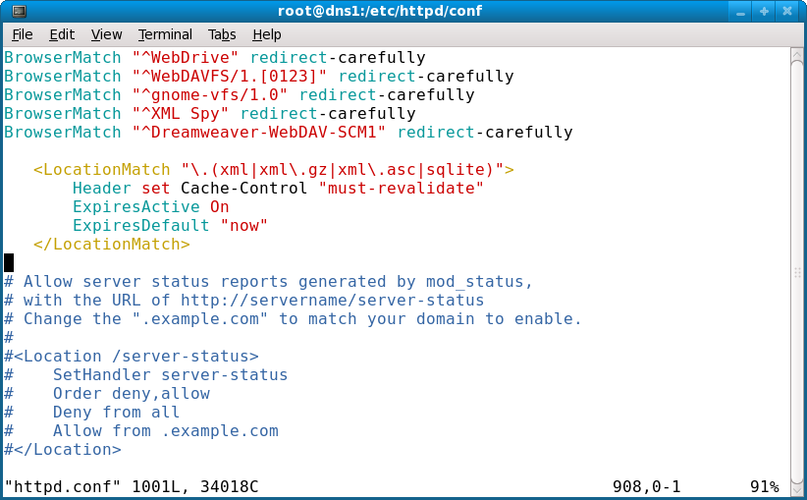This screenshot has height=500, width=807.
Task: Place cursor on ExpiresActive On line
Action: point(150,207)
